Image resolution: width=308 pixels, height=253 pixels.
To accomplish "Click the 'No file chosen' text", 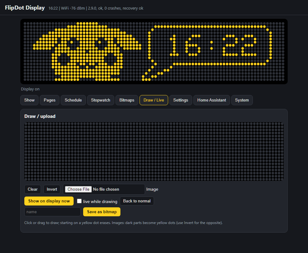I will 106,189.
